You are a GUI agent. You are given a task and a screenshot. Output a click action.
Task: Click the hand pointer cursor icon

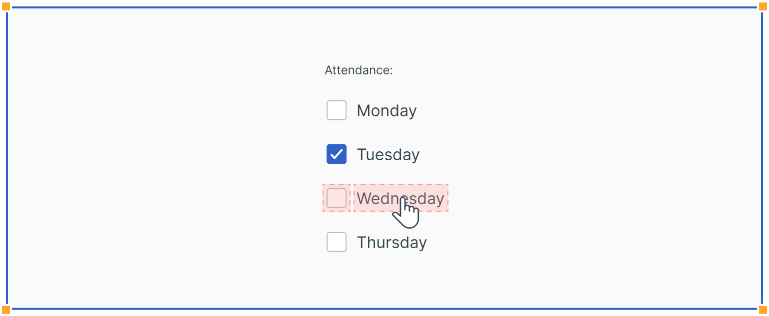pyautogui.click(x=406, y=214)
